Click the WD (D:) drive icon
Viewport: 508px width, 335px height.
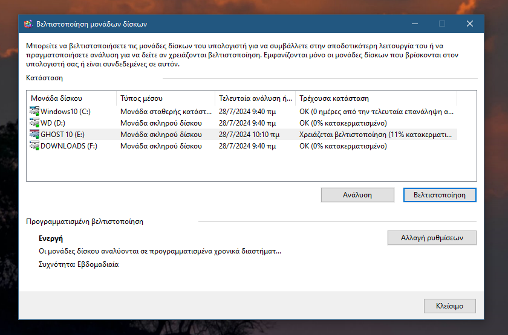click(x=34, y=123)
